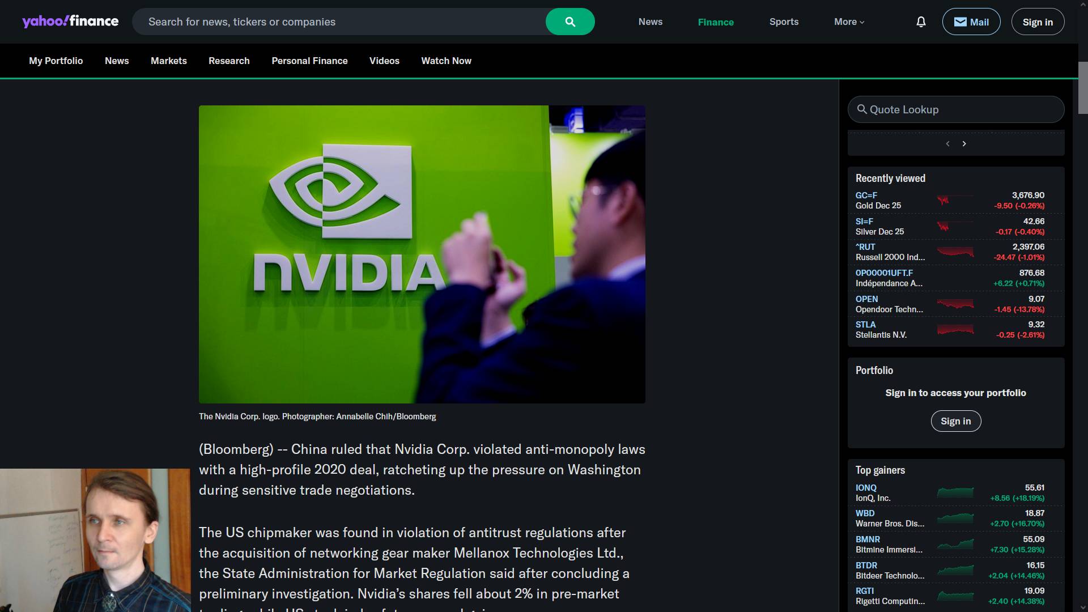Open the notifications bell icon
Viewport: 1088px width, 612px height.
(x=921, y=22)
